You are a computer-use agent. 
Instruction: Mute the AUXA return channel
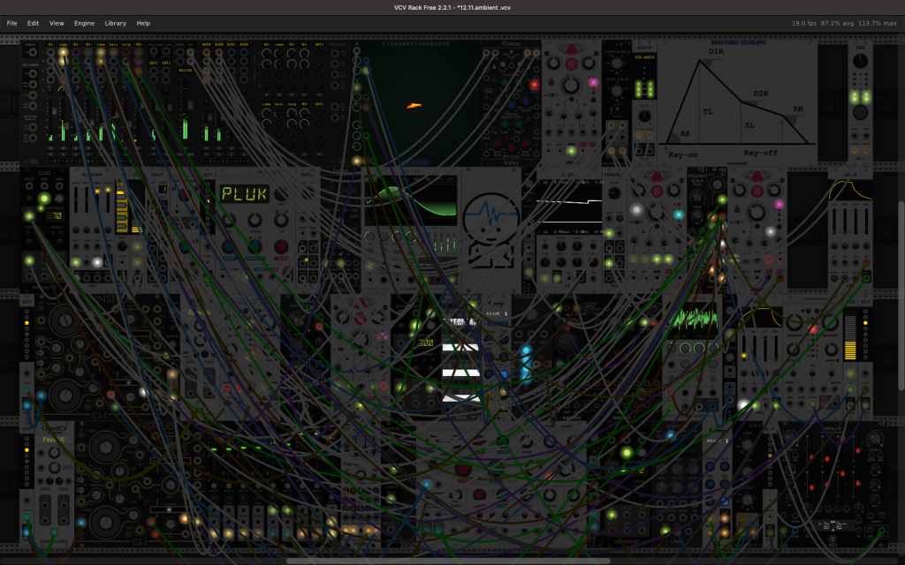pos(207,147)
